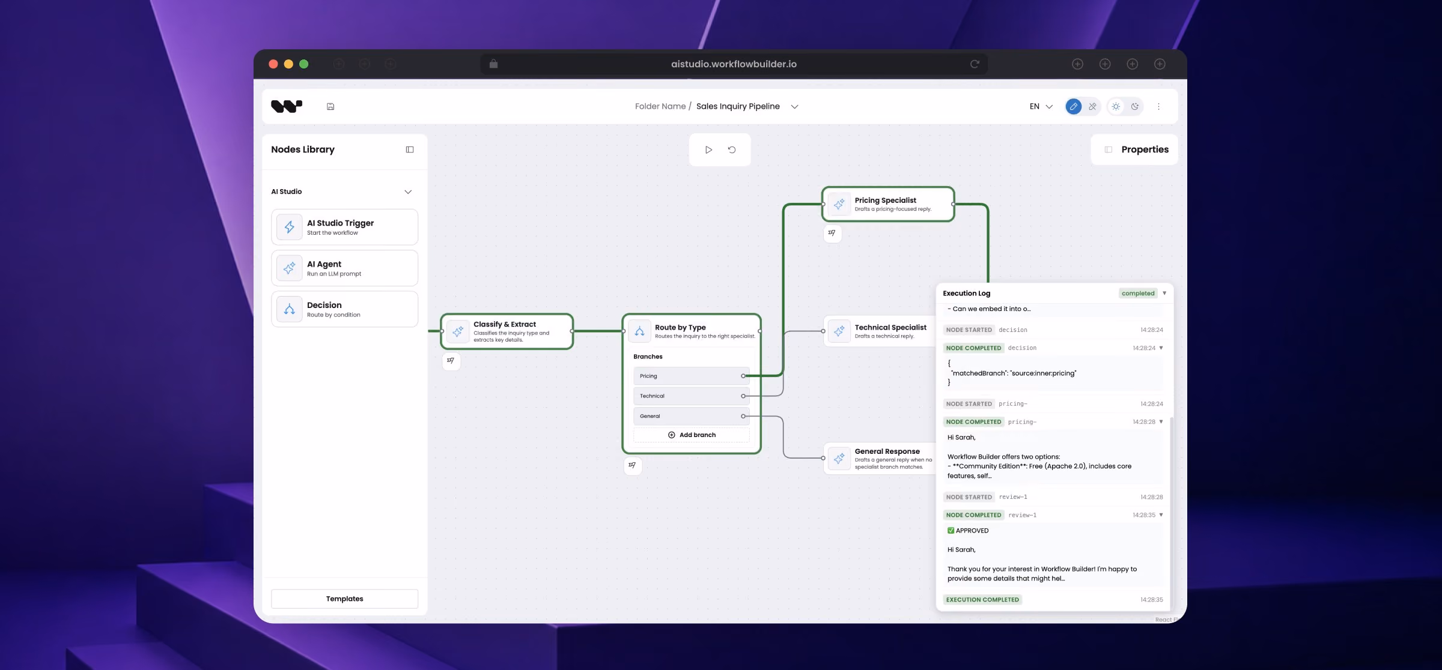Collapse the Nodes Library panel

coord(410,149)
